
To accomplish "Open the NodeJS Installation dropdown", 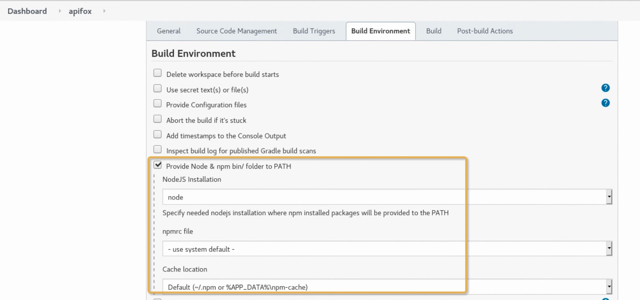I will 387,197.
